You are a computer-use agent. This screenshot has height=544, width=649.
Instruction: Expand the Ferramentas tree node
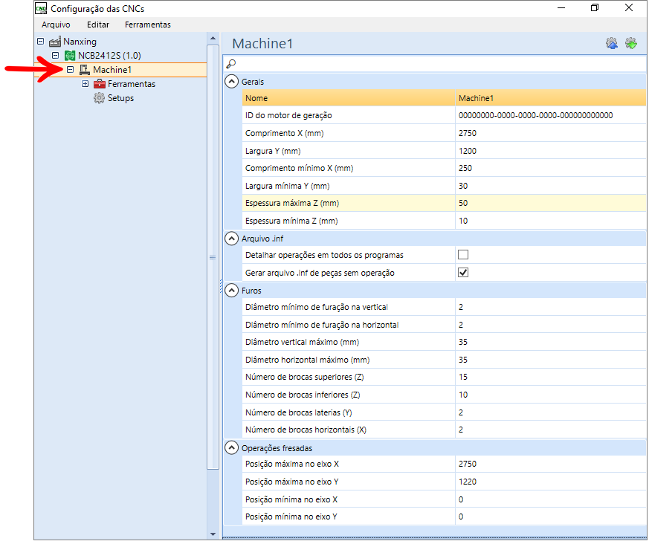[x=85, y=84]
